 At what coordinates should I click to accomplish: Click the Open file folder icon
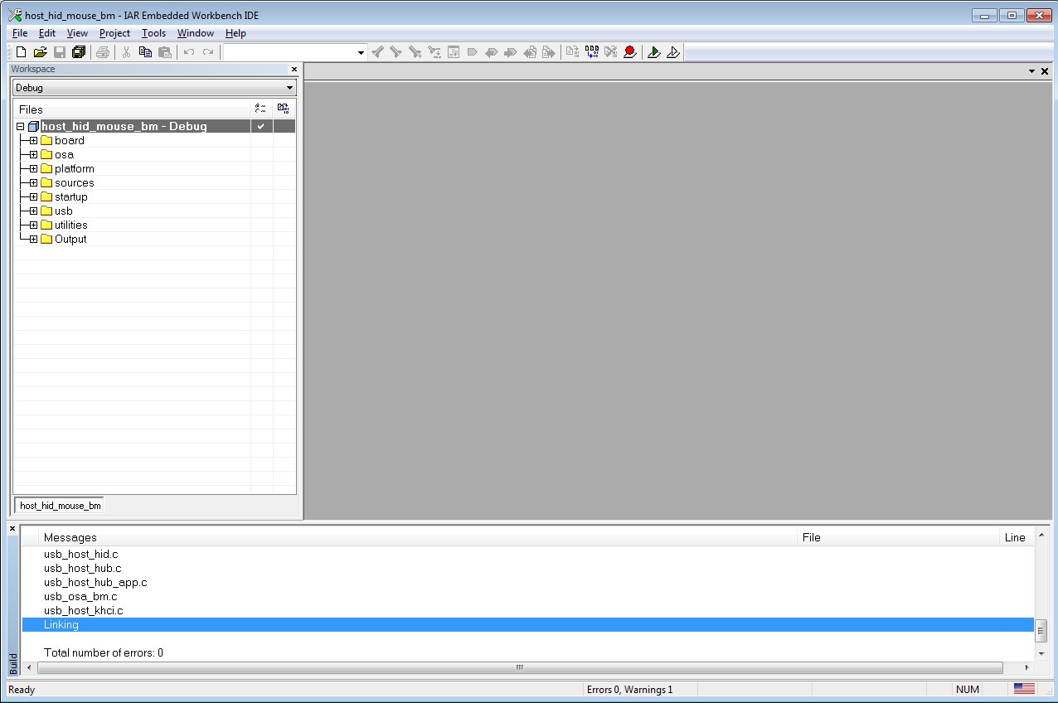click(40, 52)
